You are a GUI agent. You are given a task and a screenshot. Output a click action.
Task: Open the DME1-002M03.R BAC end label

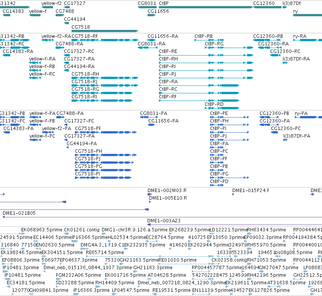[x=167, y=191]
